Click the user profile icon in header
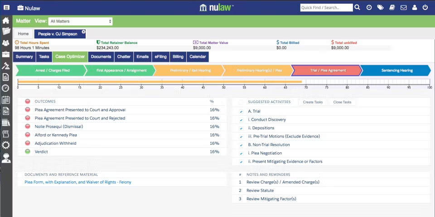Image resolution: width=435 pixels, height=217 pixels. [415, 8]
